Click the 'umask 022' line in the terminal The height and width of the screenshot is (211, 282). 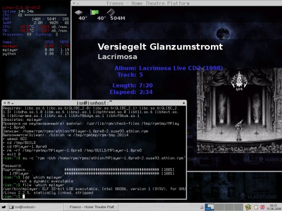(15, 139)
